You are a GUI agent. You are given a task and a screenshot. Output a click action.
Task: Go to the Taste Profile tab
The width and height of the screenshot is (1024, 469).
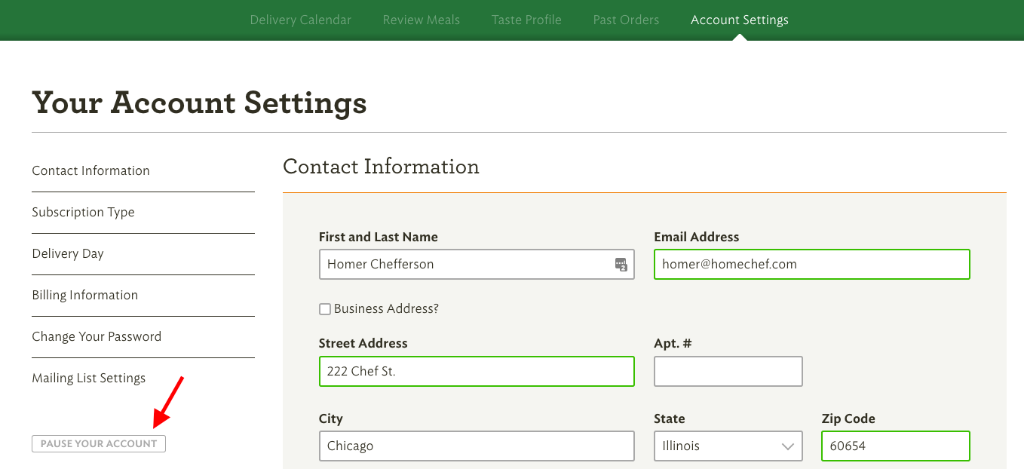(x=526, y=20)
